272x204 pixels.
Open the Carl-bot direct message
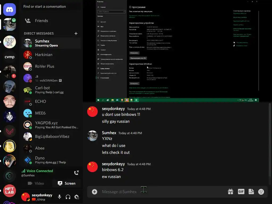click(51, 90)
